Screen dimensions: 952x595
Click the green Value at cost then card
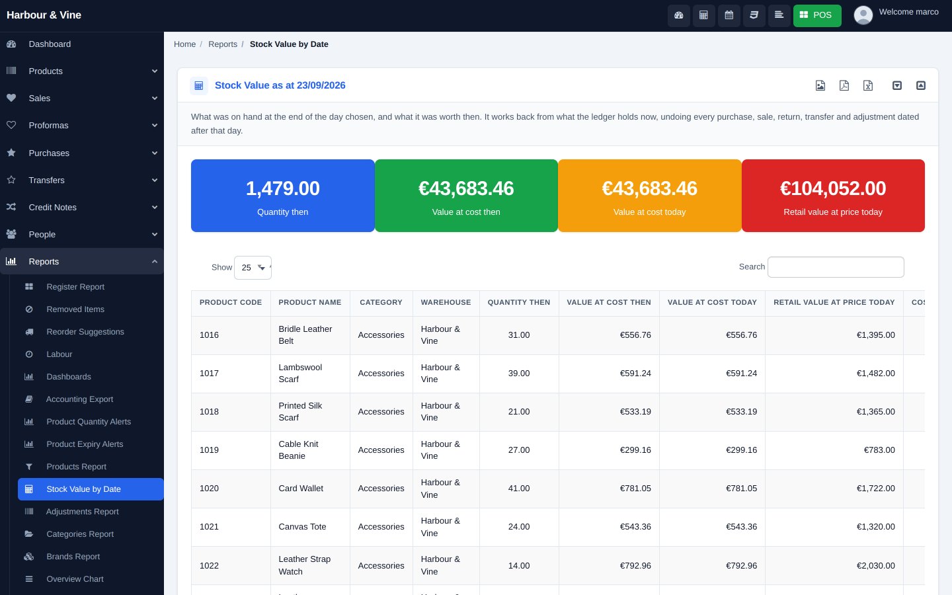pyautogui.click(x=466, y=196)
